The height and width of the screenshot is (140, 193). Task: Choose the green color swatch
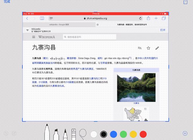(x=123, y=134)
